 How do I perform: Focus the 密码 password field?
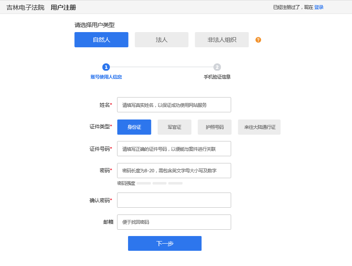[174, 171]
